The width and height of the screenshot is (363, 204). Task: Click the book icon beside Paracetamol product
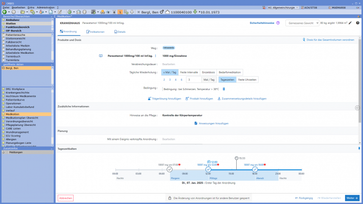[x=103, y=56]
